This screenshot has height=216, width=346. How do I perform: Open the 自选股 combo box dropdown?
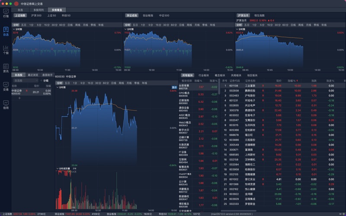(x=36, y=81)
